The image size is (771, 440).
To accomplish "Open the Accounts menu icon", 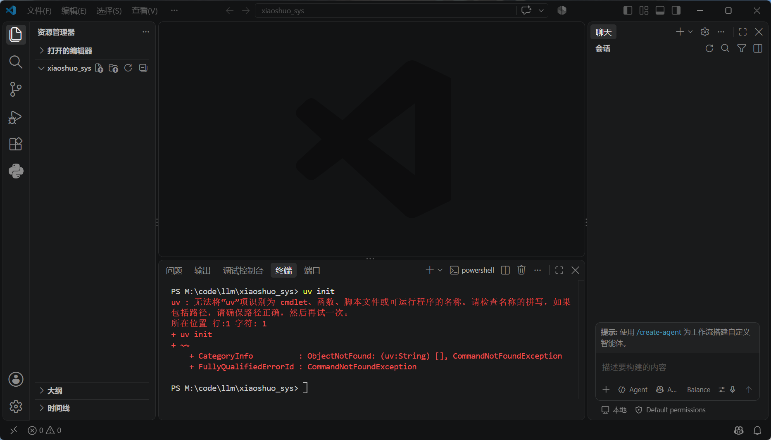I will click(x=16, y=379).
